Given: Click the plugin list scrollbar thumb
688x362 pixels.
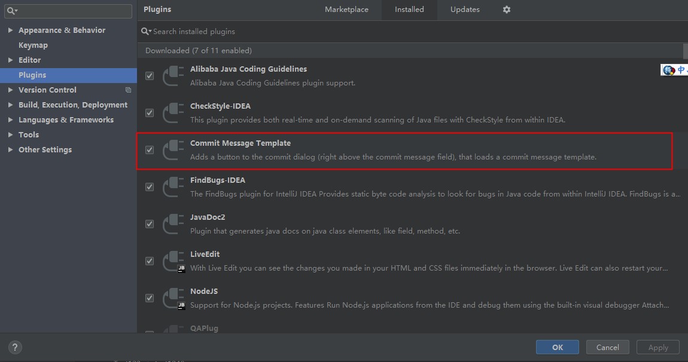Looking at the screenshot, I should point(685,51).
